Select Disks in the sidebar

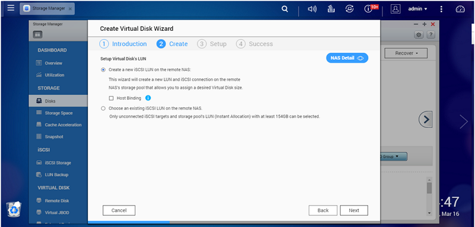(x=58, y=101)
